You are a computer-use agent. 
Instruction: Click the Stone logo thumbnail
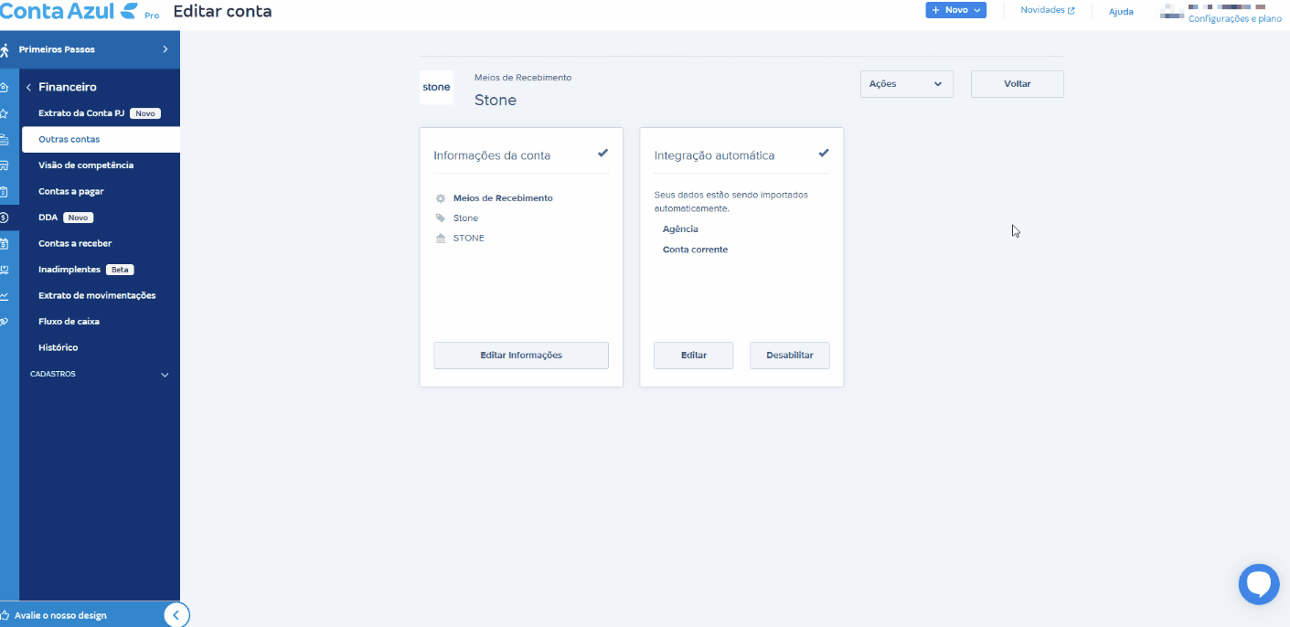point(436,88)
